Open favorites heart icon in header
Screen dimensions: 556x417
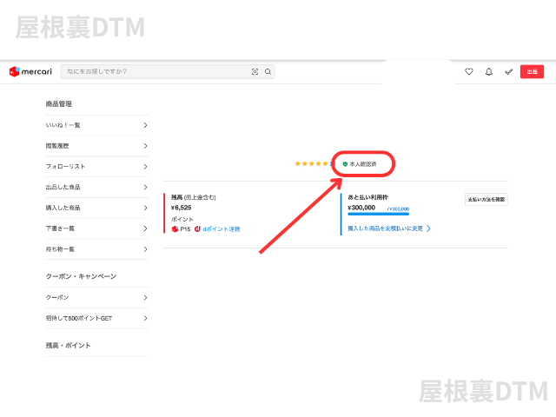tap(469, 72)
